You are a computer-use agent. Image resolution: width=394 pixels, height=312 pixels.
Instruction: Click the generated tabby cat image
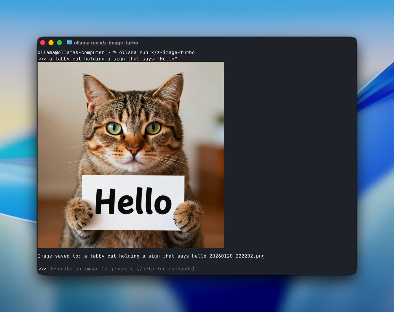click(131, 121)
